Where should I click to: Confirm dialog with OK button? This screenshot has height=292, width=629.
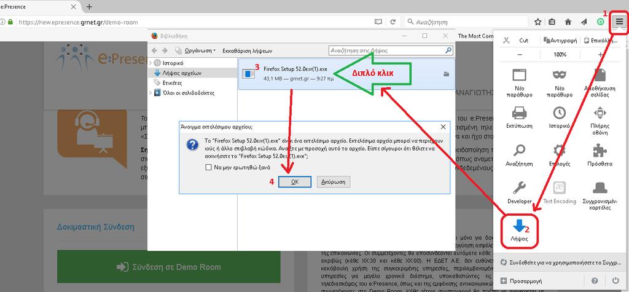tap(295, 181)
